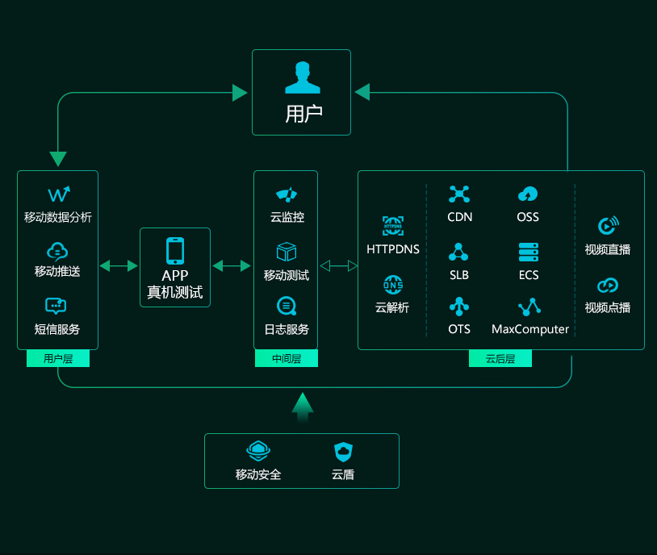Select the 云后层 layer label

(500, 358)
